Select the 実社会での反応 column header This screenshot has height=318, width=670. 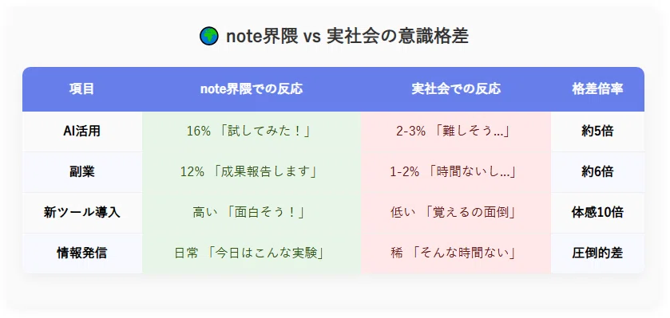click(455, 89)
